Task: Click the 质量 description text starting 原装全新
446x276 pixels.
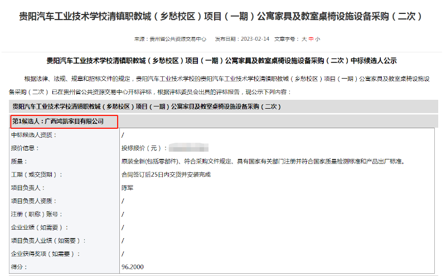Action: (262, 162)
